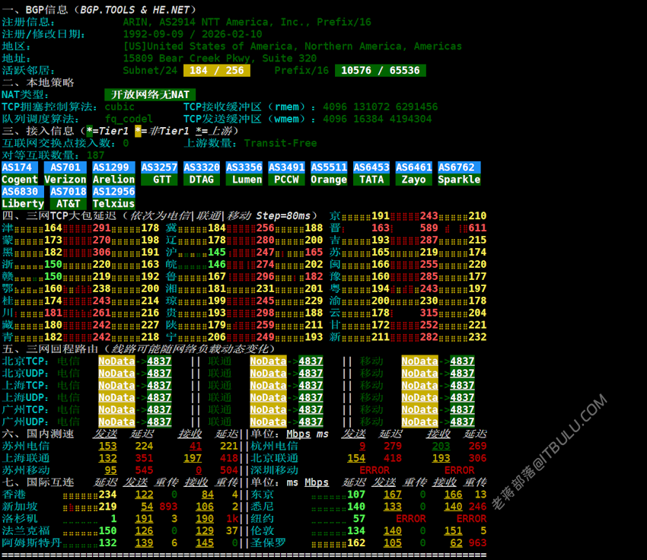Click the 晋 mobile latency 611
The width and height of the screenshot is (647, 560).
(x=477, y=228)
